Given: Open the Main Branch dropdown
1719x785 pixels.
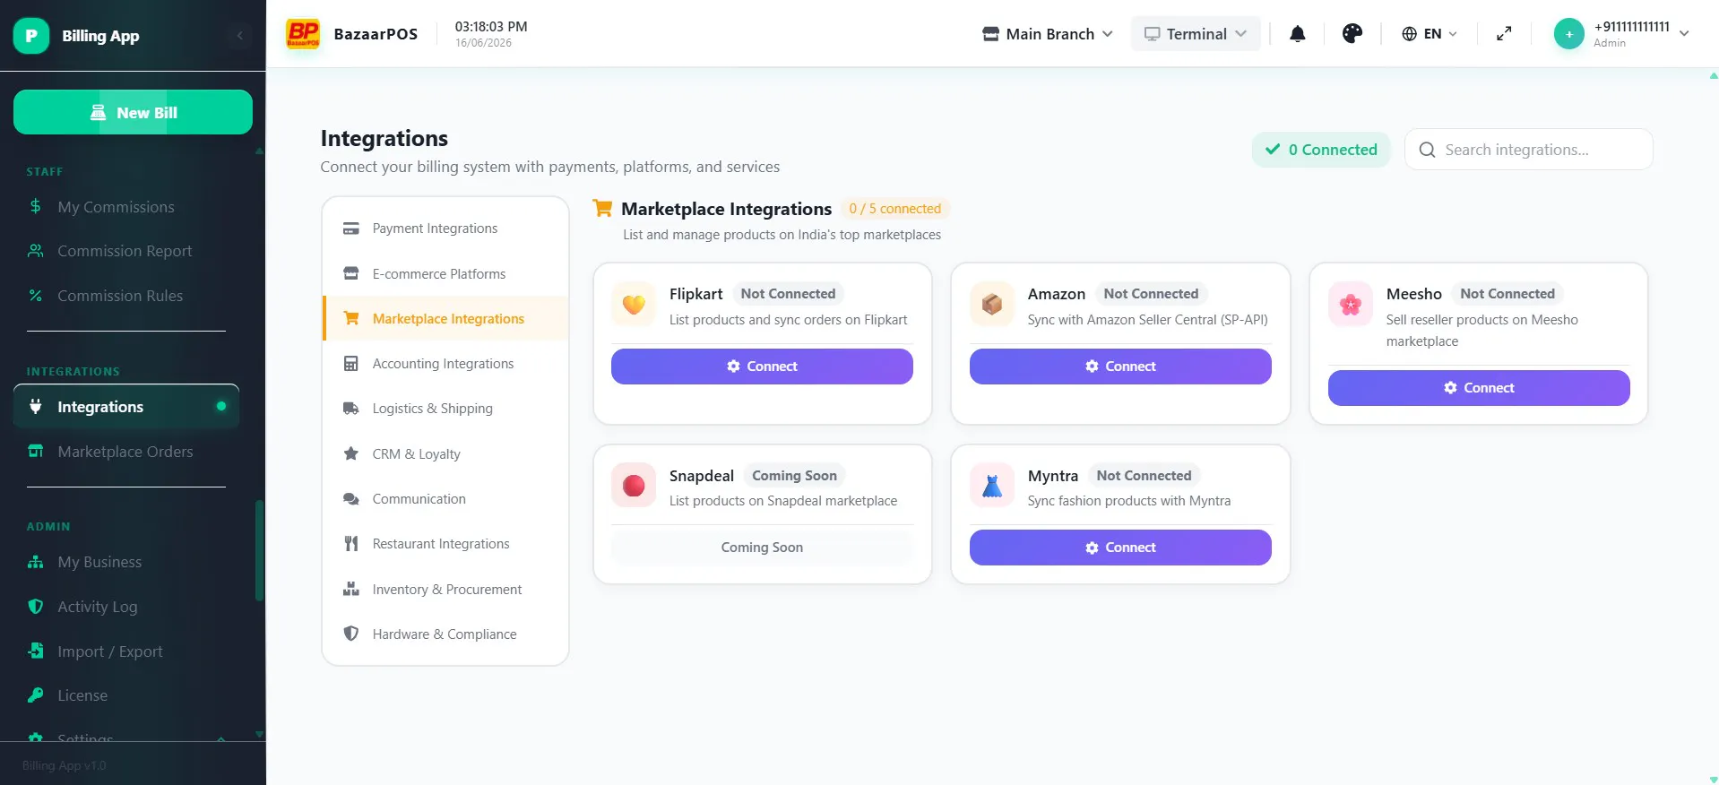Looking at the screenshot, I should [x=1048, y=34].
